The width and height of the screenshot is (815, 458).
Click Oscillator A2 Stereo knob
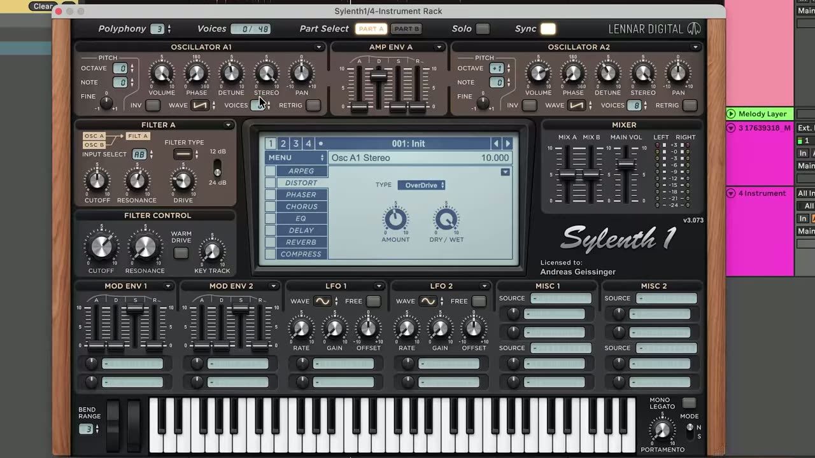[x=643, y=74]
